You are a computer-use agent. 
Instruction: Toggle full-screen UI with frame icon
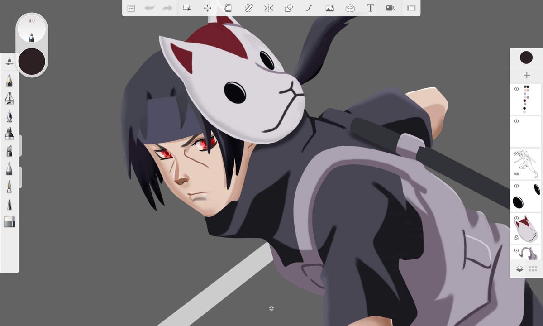(x=411, y=8)
